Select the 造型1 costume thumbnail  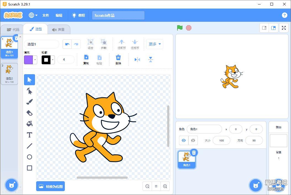coord(9,47)
